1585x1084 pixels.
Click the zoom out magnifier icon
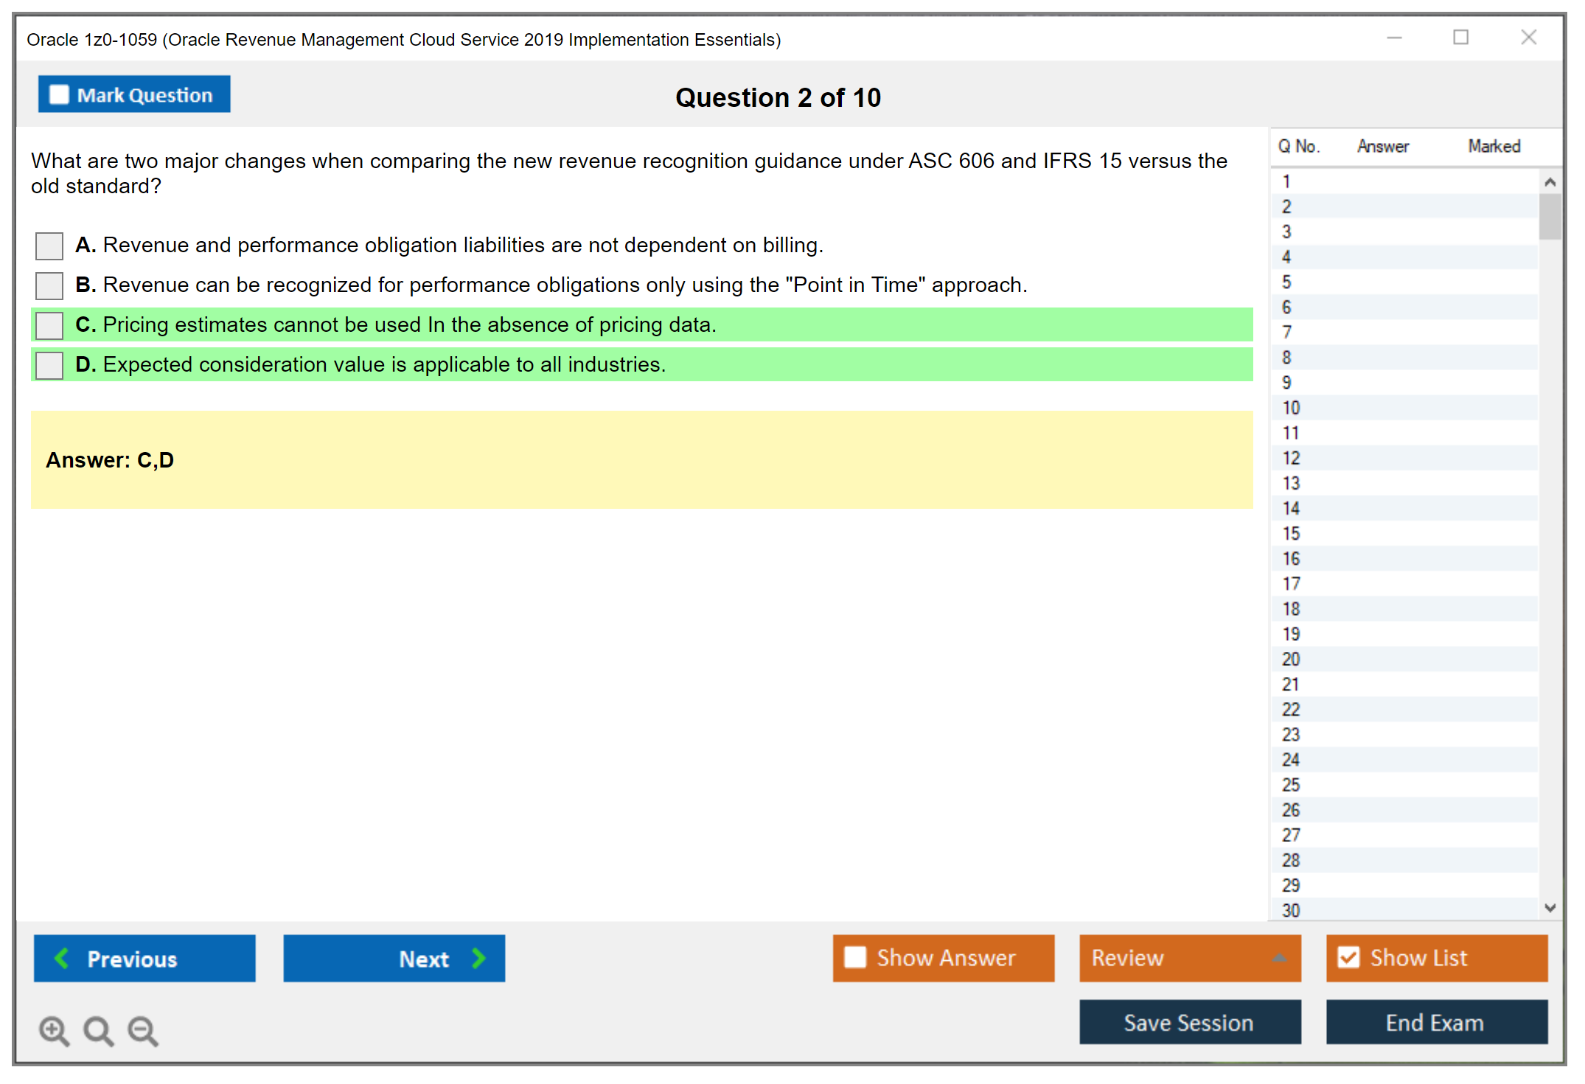coord(142,1031)
